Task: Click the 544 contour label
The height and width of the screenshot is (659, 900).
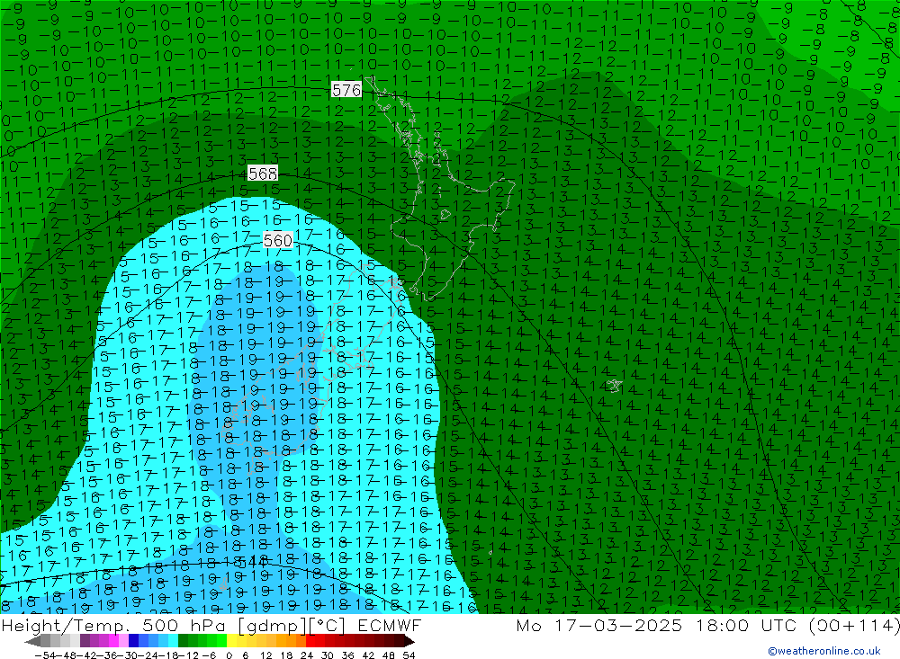Action: tap(256, 561)
